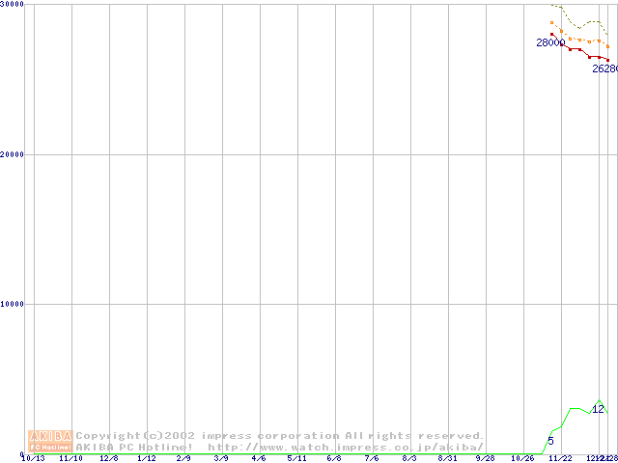Select the 10000 y-axis label
Viewport: 618px width, 463px height.
tap(13, 304)
